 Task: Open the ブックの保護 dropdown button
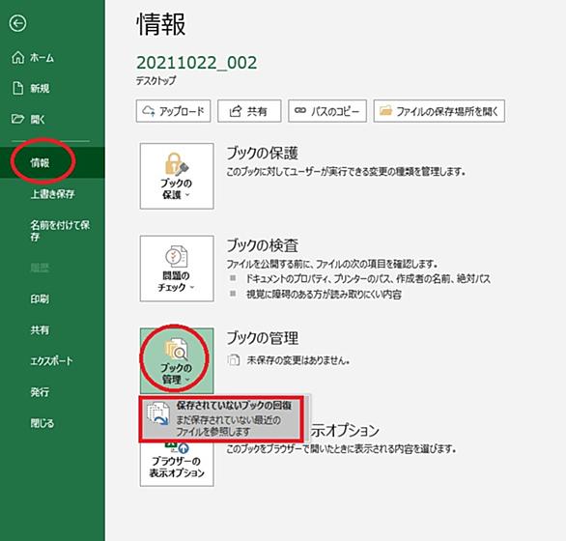(x=177, y=176)
